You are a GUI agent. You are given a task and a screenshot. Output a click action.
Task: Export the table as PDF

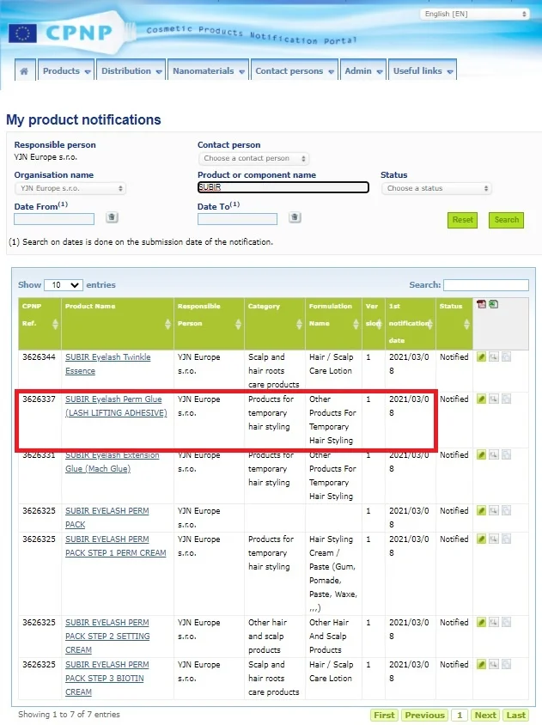click(x=481, y=304)
